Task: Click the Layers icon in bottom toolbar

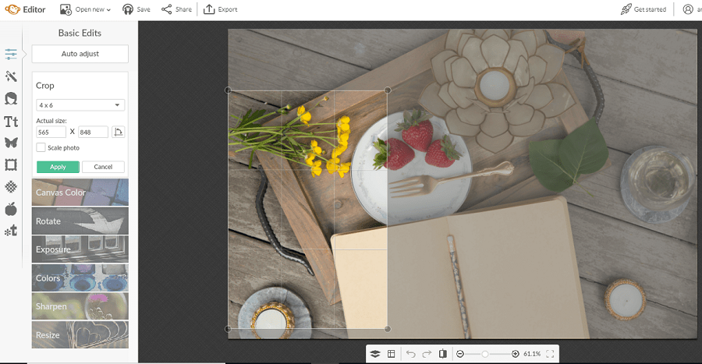Action: pos(375,354)
